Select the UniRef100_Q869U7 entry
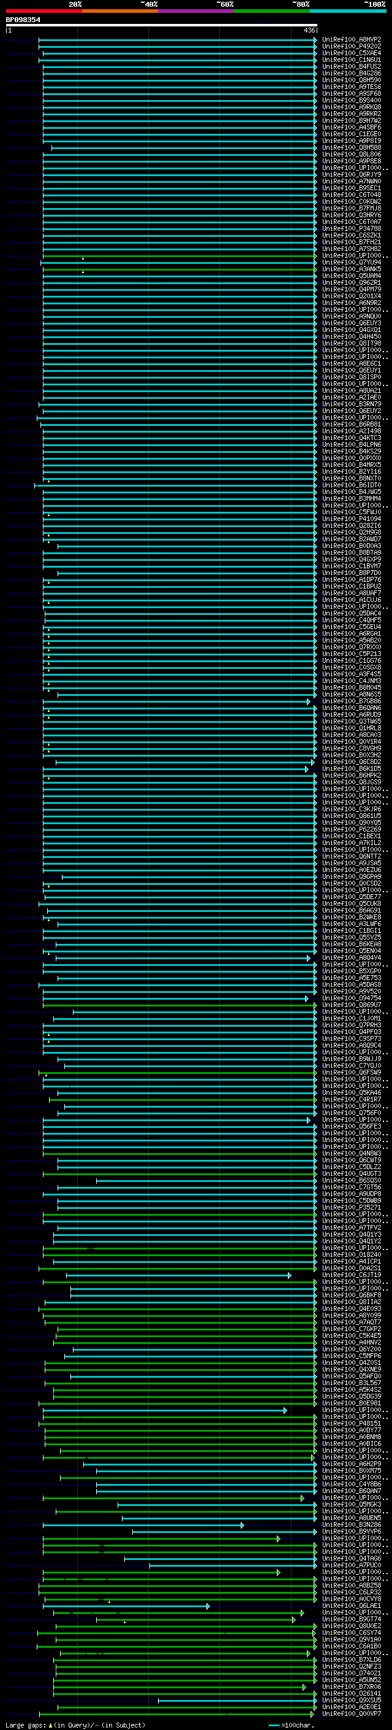Viewport: 392px width, 1730px height. tap(351, 1005)
